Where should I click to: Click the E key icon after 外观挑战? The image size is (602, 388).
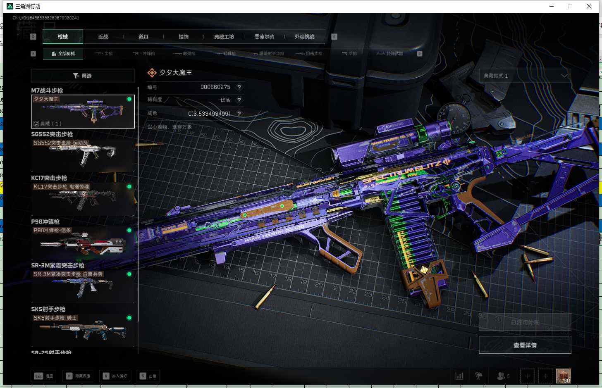[334, 37]
